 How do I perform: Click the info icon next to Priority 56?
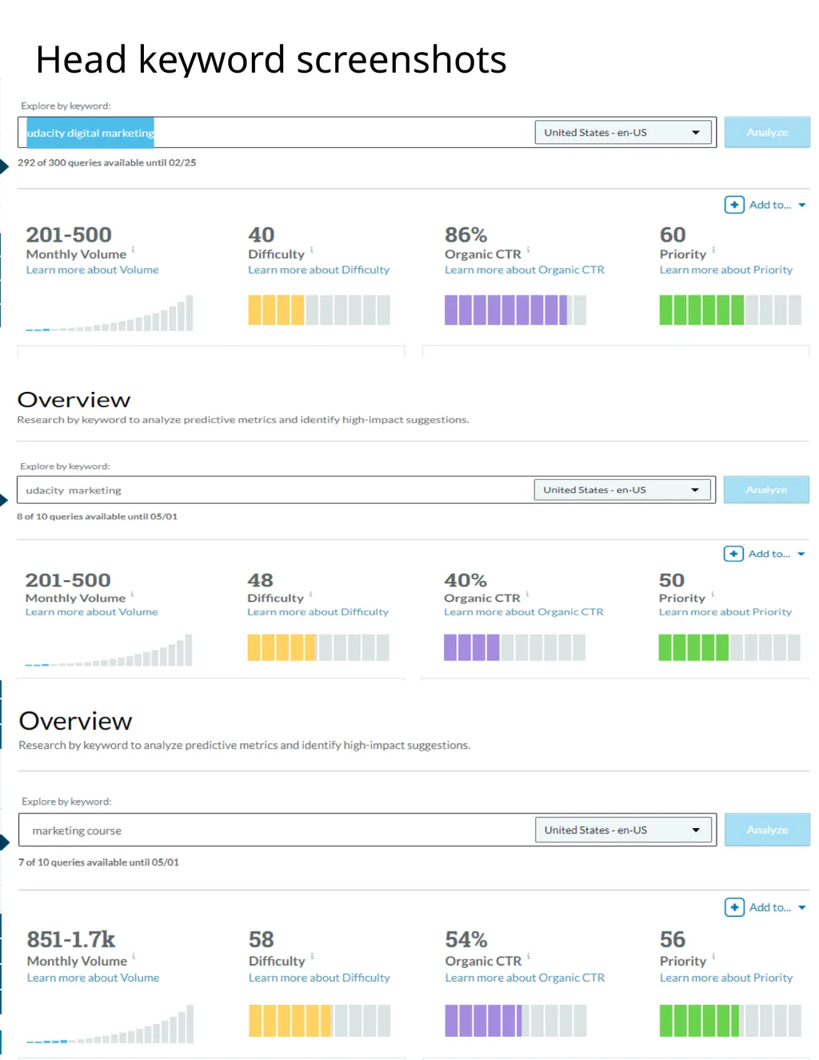pos(713,955)
